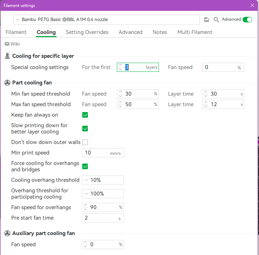
Task: Close the Filament settings dialog
Action: tap(252, 5)
